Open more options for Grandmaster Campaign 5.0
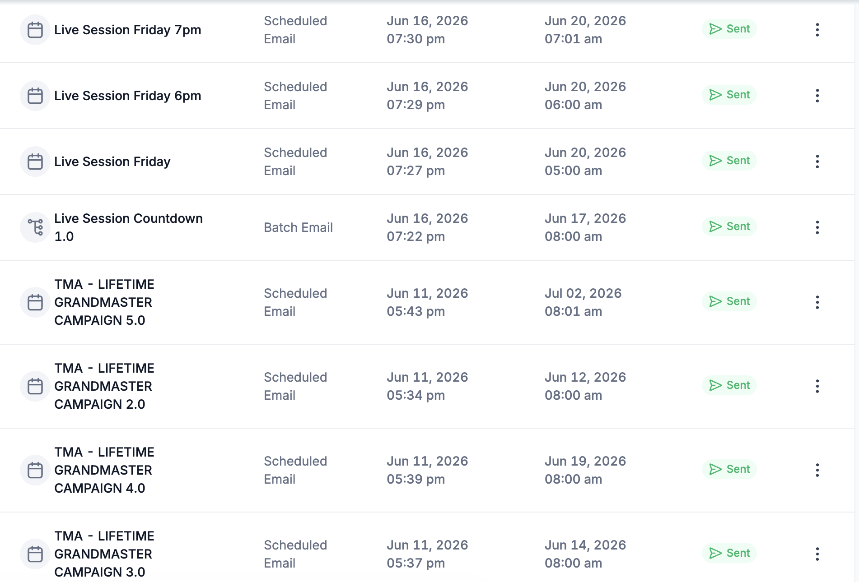Image resolution: width=859 pixels, height=582 pixels. coord(817,302)
